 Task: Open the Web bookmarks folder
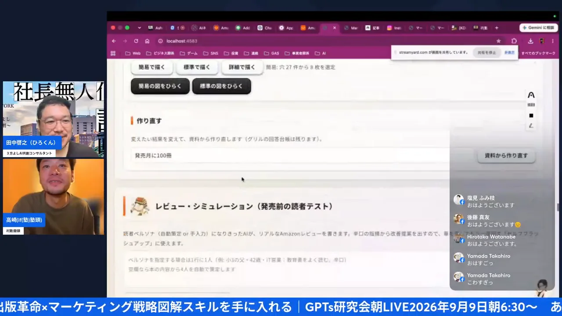point(133,53)
